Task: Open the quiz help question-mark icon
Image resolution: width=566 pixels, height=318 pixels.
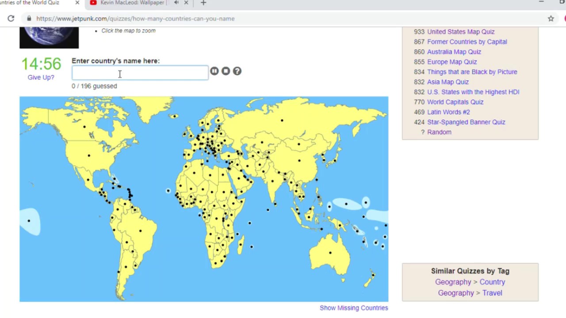Action: click(x=237, y=71)
